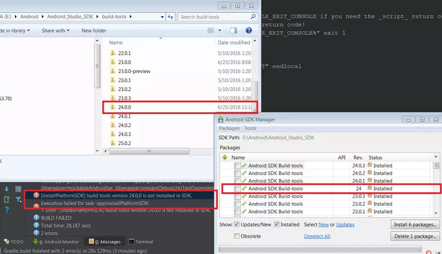Click the export icon in Messages panel sidebar
The height and width of the screenshot is (254, 442).
pyautogui.click(x=6, y=200)
